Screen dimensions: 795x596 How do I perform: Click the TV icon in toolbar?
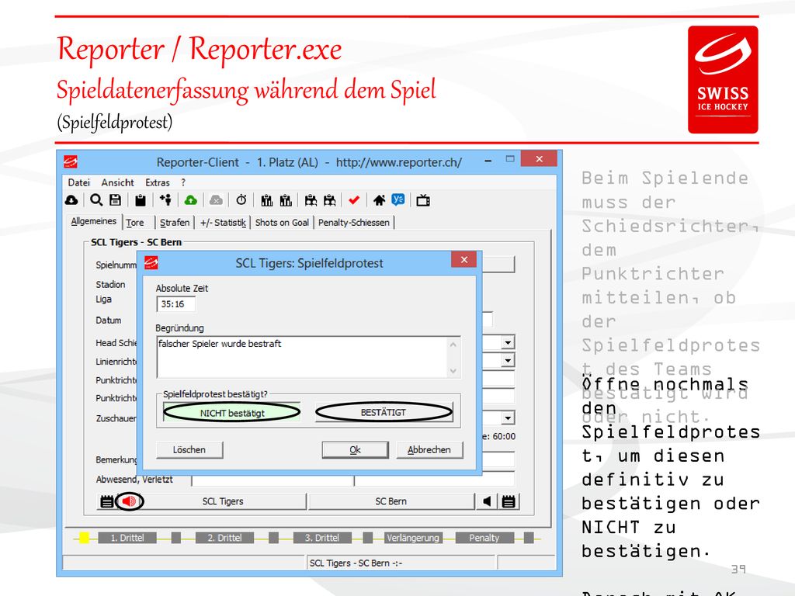[x=423, y=201]
